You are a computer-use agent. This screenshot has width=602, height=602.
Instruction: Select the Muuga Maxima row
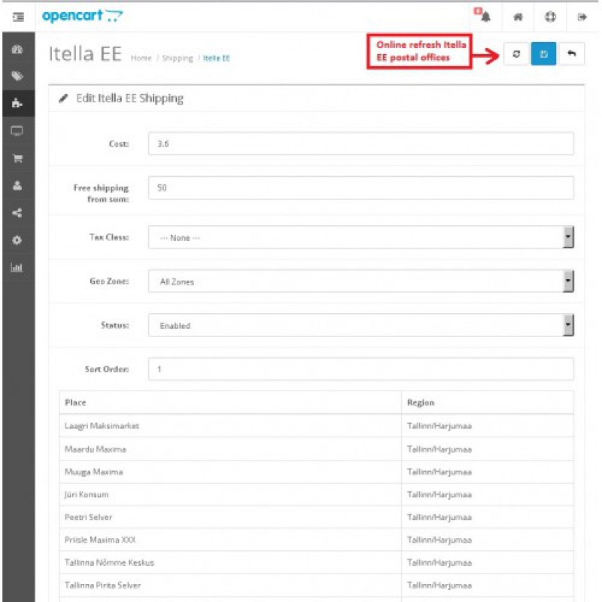click(316, 472)
